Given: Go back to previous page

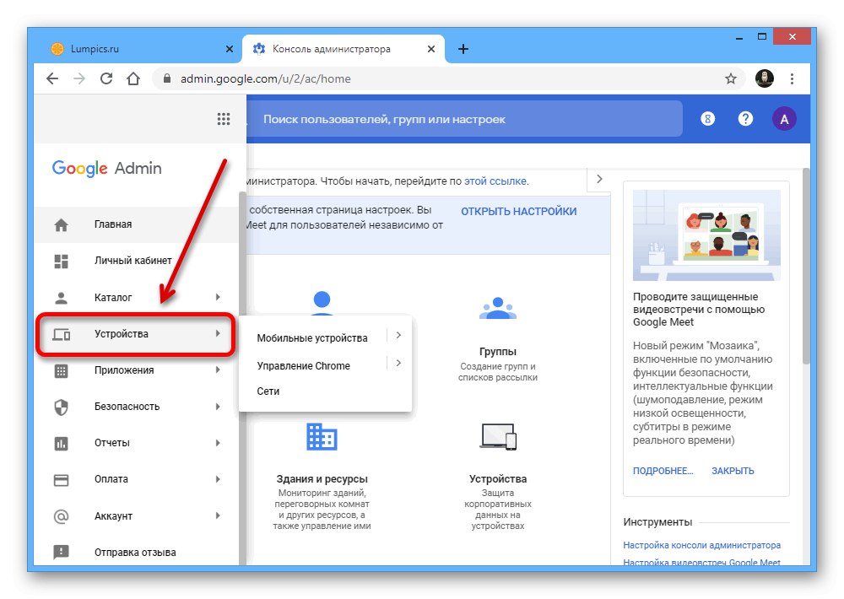Looking at the screenshot, I should coord(52,78).
